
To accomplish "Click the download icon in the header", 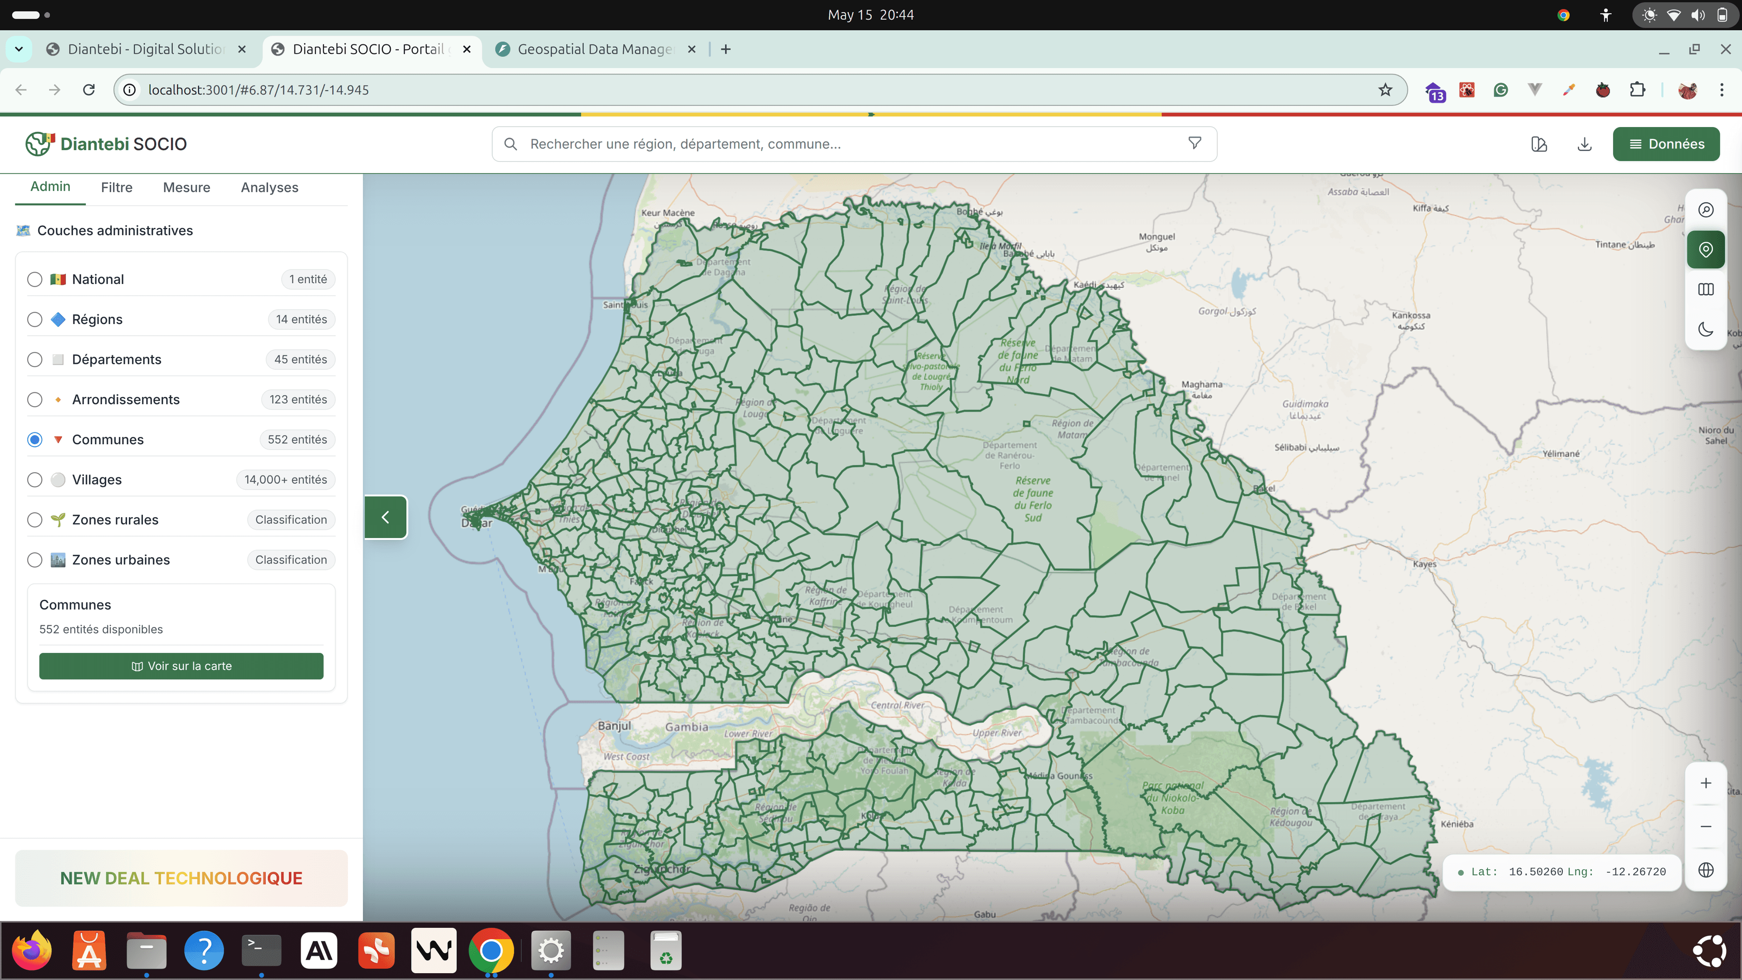I will pos(1585,144).
